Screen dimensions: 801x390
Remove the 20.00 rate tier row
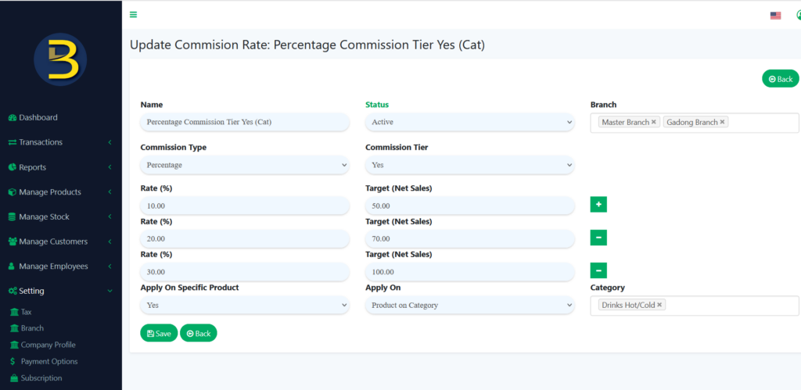tap(598, 238)
